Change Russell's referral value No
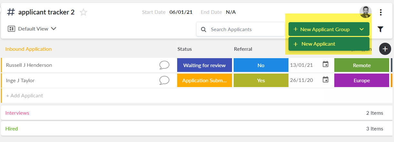The height and width of the screenshot is (142, 394). [x=261, y=65]
